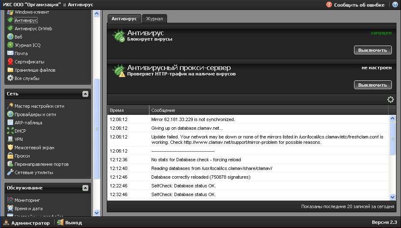Click the 'Update failed' log message
Image resolution: width=401 pixels, height=228 pixels.
267,140
